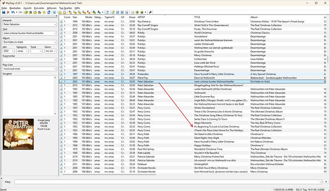
Task: Click the blue Refresh arrows icon
Action: (x=49, y=12)
